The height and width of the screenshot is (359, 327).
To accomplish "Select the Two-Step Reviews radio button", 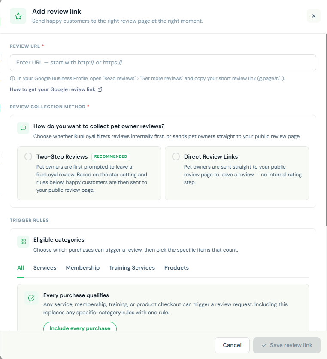I will pyautogui.click(x=28, y=156).
